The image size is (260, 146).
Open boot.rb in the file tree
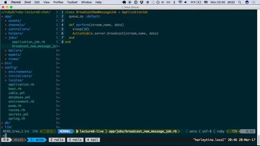pyautogui.click(x=15, y=89)
